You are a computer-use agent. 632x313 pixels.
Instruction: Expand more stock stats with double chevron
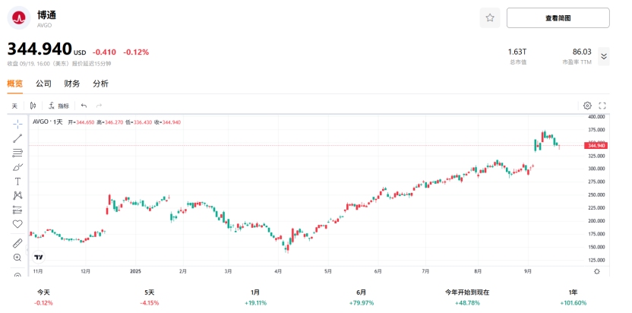604,55
